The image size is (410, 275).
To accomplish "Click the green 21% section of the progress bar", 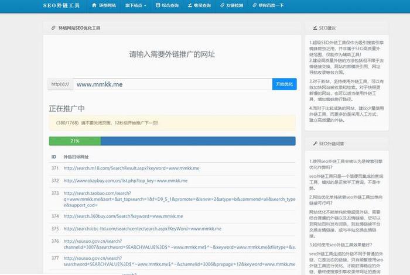I will click(75, 141).
